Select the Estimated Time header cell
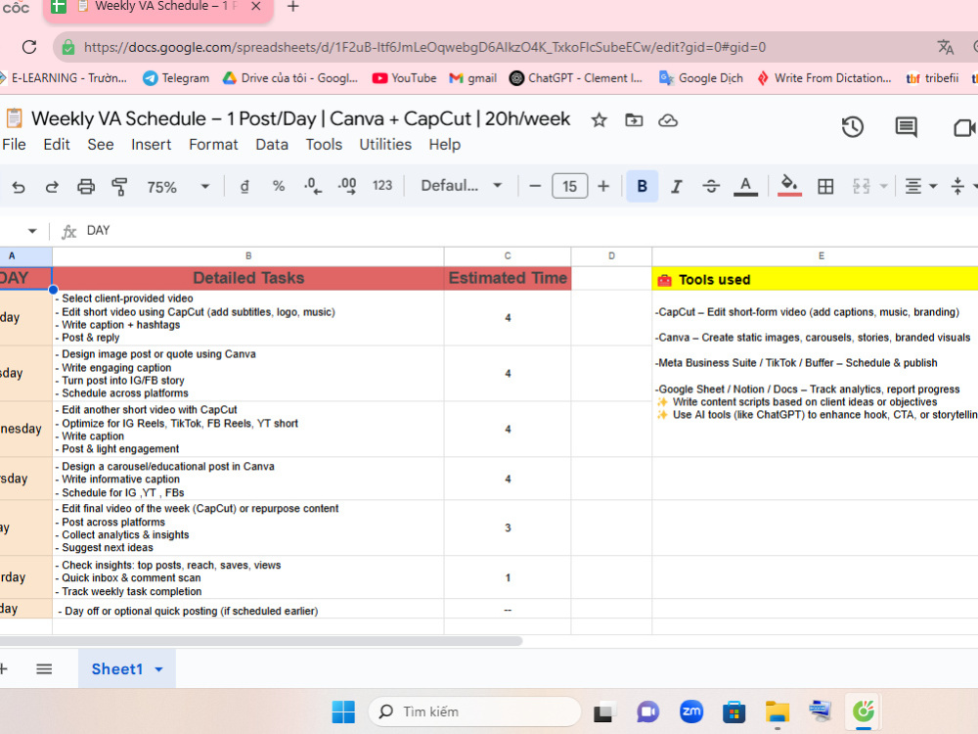 tap(508, 278)
